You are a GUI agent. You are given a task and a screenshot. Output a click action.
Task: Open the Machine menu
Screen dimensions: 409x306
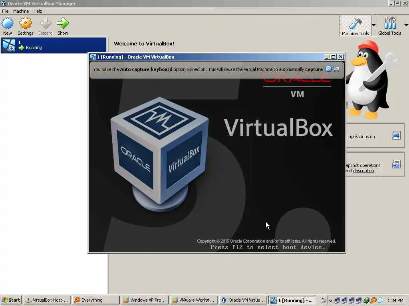(x=21, y=11)
